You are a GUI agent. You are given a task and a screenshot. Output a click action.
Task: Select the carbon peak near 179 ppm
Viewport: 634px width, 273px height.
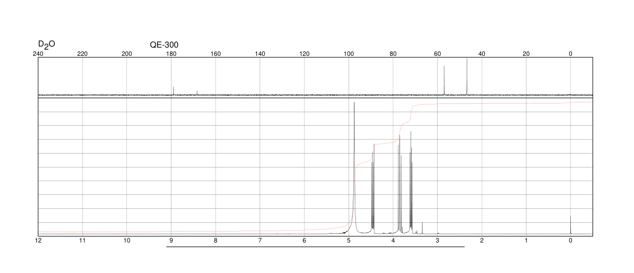click(174, 90)
